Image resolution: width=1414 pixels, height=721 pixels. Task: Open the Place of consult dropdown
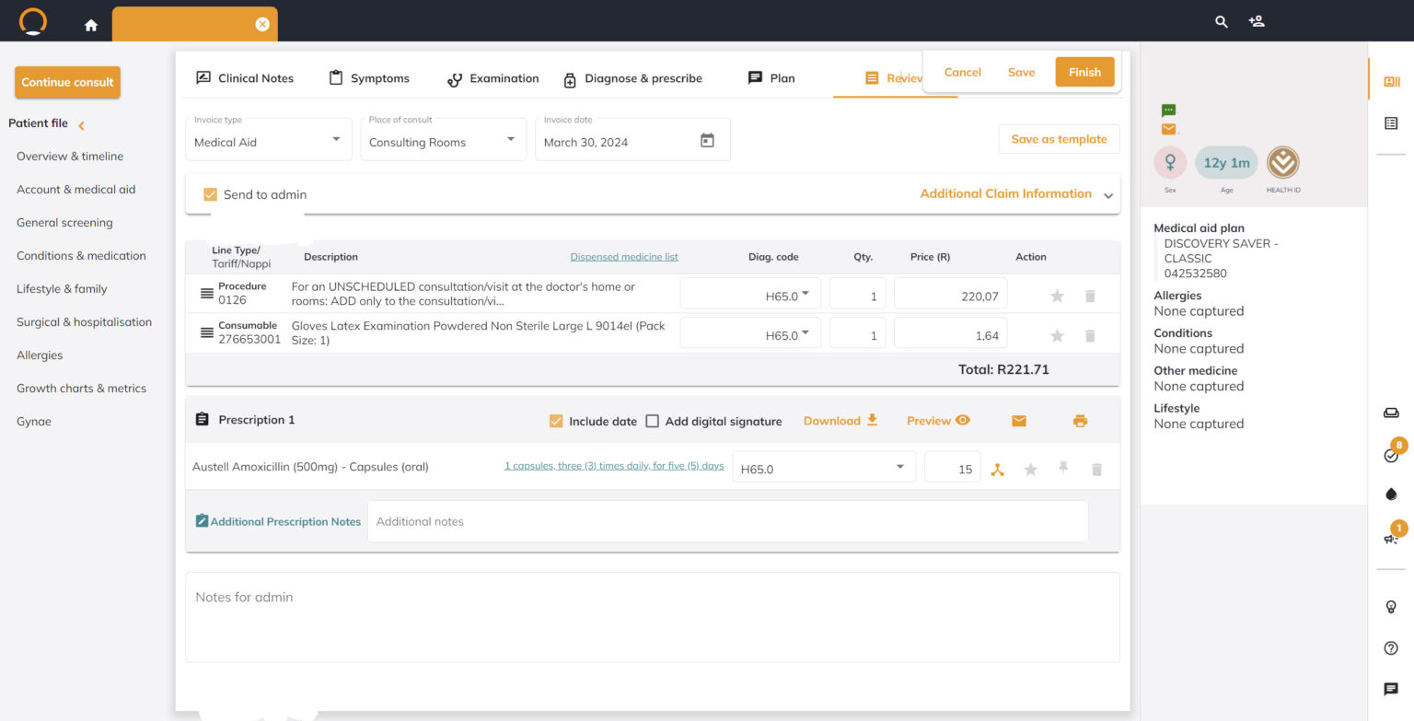[512, 138]
